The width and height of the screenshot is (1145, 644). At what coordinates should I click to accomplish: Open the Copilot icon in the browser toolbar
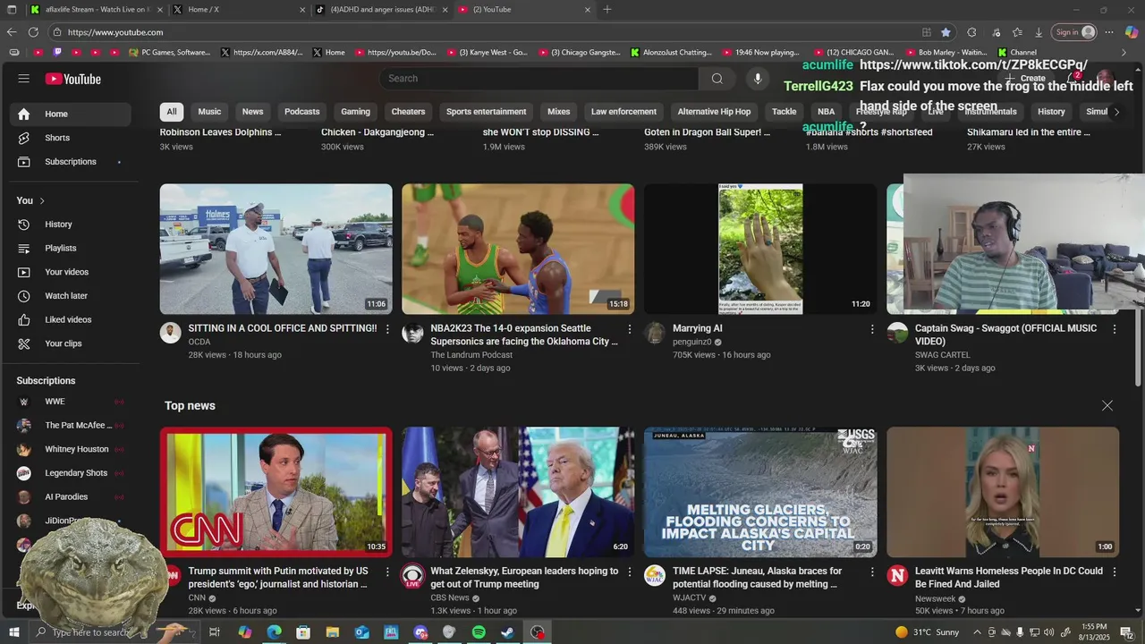click(x=1132, y=32)
